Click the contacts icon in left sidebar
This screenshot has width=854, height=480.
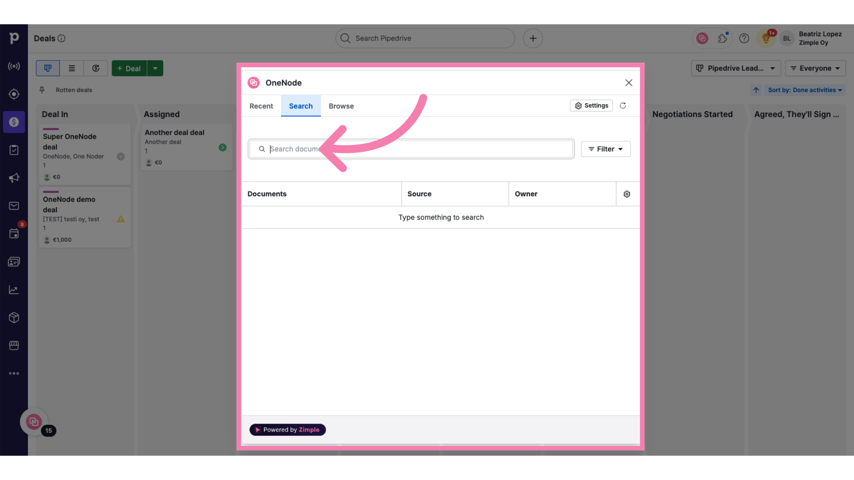click(x=14, y=261)
